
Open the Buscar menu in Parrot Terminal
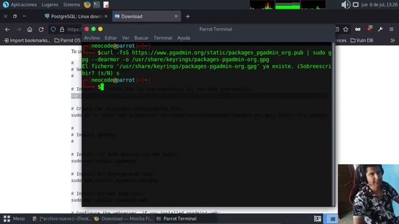tap(142, 38)
